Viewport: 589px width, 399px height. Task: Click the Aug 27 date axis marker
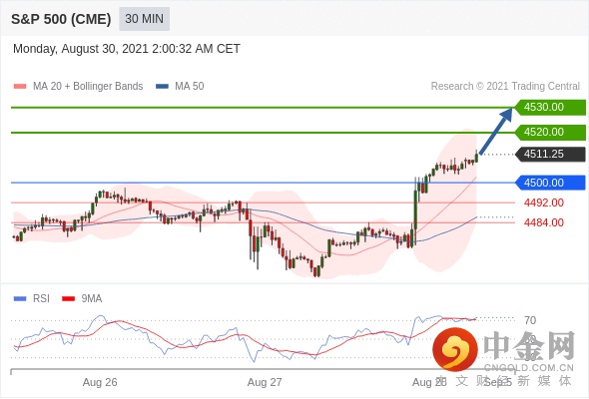pyautogui.click(x=265, y=382)
